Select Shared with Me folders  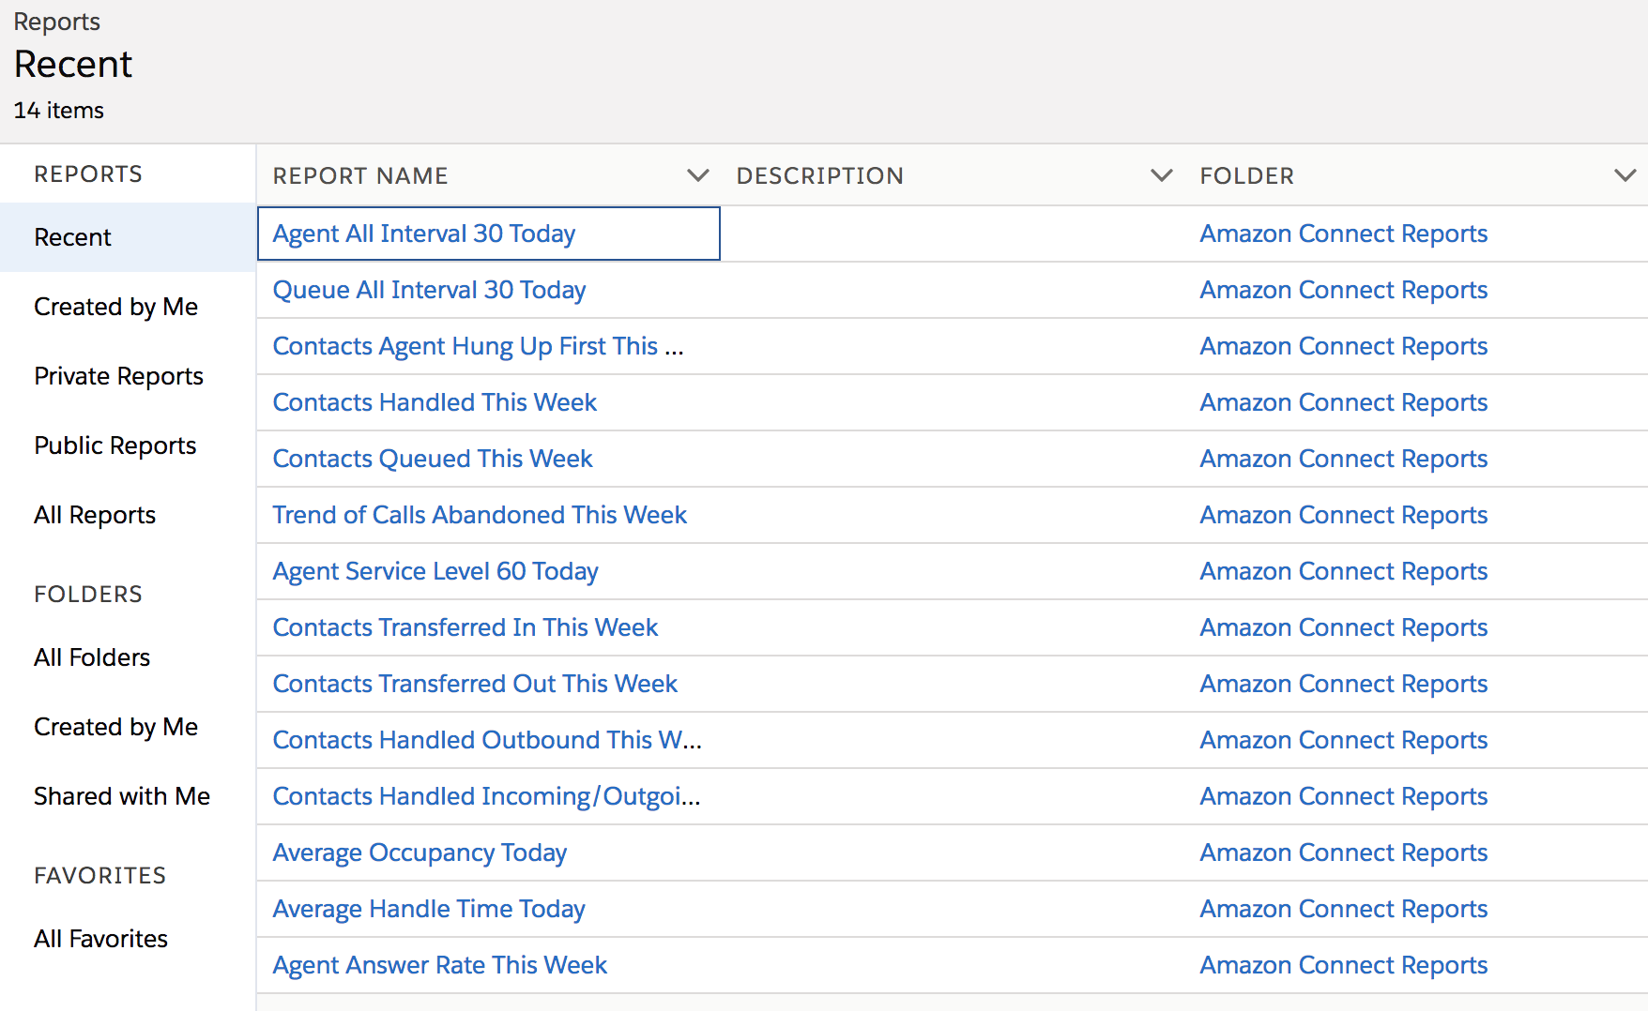tap(122, 796)
